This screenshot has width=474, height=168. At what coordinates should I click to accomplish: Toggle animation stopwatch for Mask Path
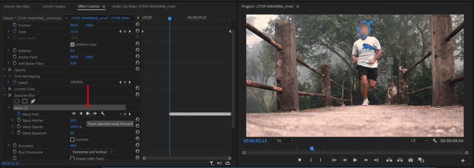19,114
